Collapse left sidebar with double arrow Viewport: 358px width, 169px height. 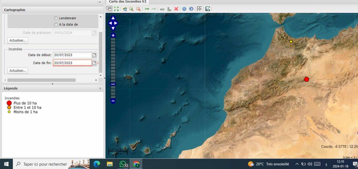tap(100, 2)
